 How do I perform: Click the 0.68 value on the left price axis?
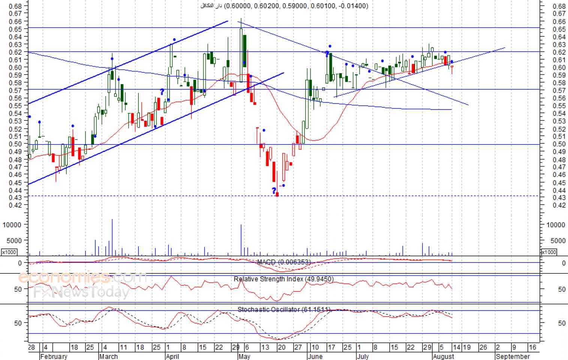click(15, 6)
